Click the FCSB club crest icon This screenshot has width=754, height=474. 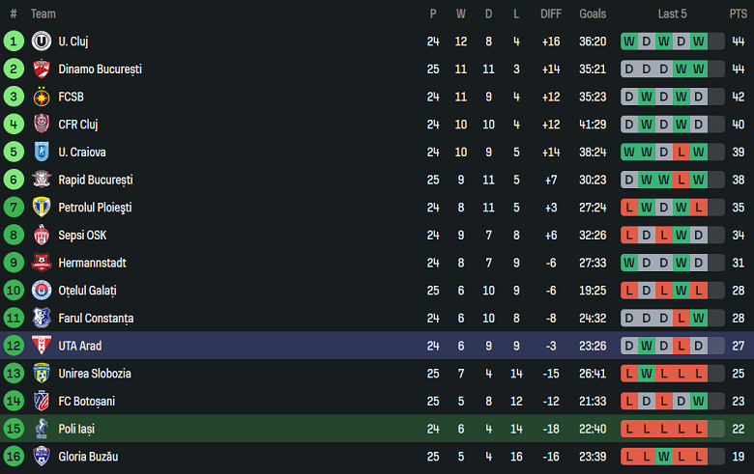coord(41,97)
